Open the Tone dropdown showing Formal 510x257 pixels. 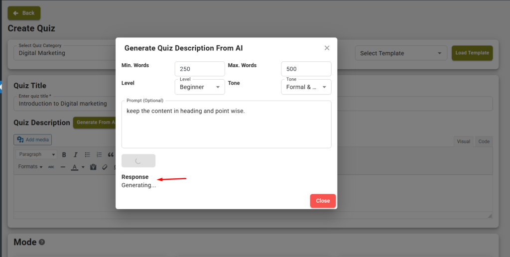[x=306, y=87]
